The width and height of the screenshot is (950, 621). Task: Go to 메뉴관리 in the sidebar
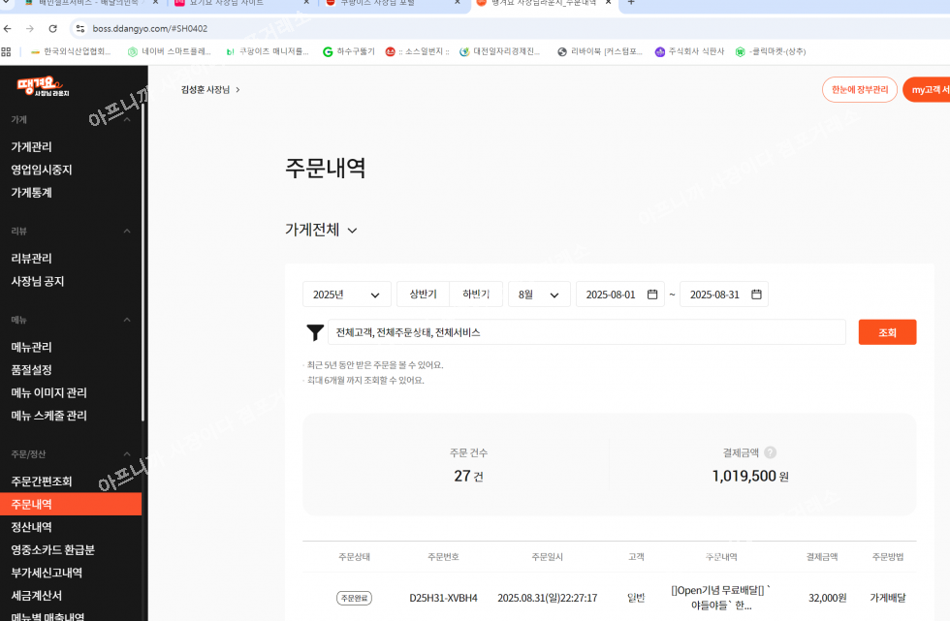[x=32, y=347]
